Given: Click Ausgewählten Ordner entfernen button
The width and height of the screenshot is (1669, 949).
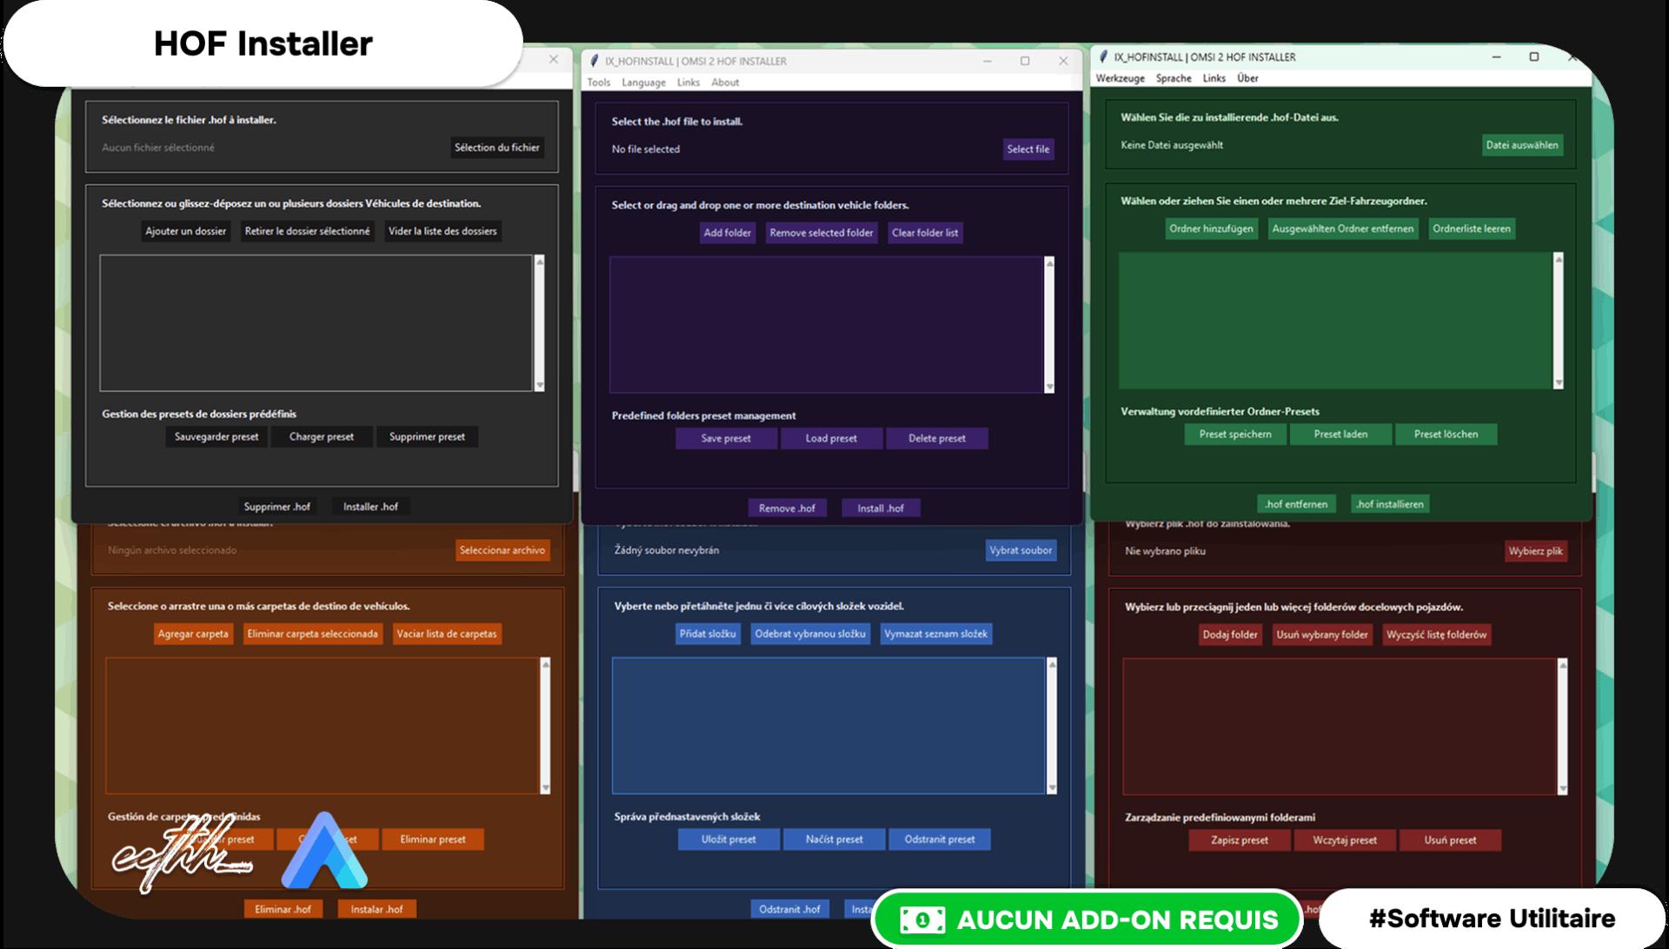Looking at the screenshot, I should coord(1343,229).
